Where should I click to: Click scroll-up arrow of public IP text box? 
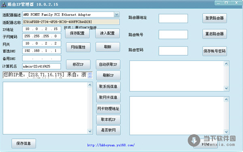click(90, 74)
